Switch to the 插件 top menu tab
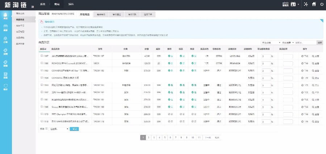 coord(70,4)
